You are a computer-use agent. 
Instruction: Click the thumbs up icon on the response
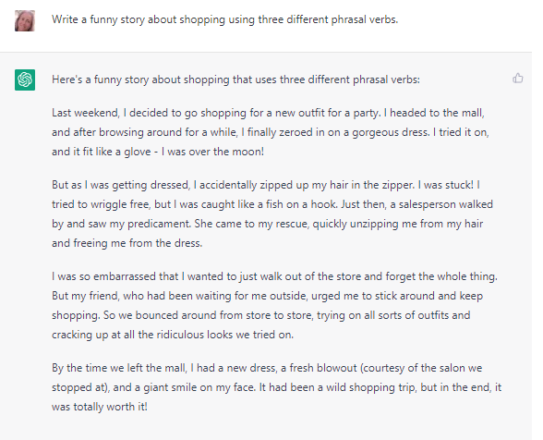coord(517,78)
